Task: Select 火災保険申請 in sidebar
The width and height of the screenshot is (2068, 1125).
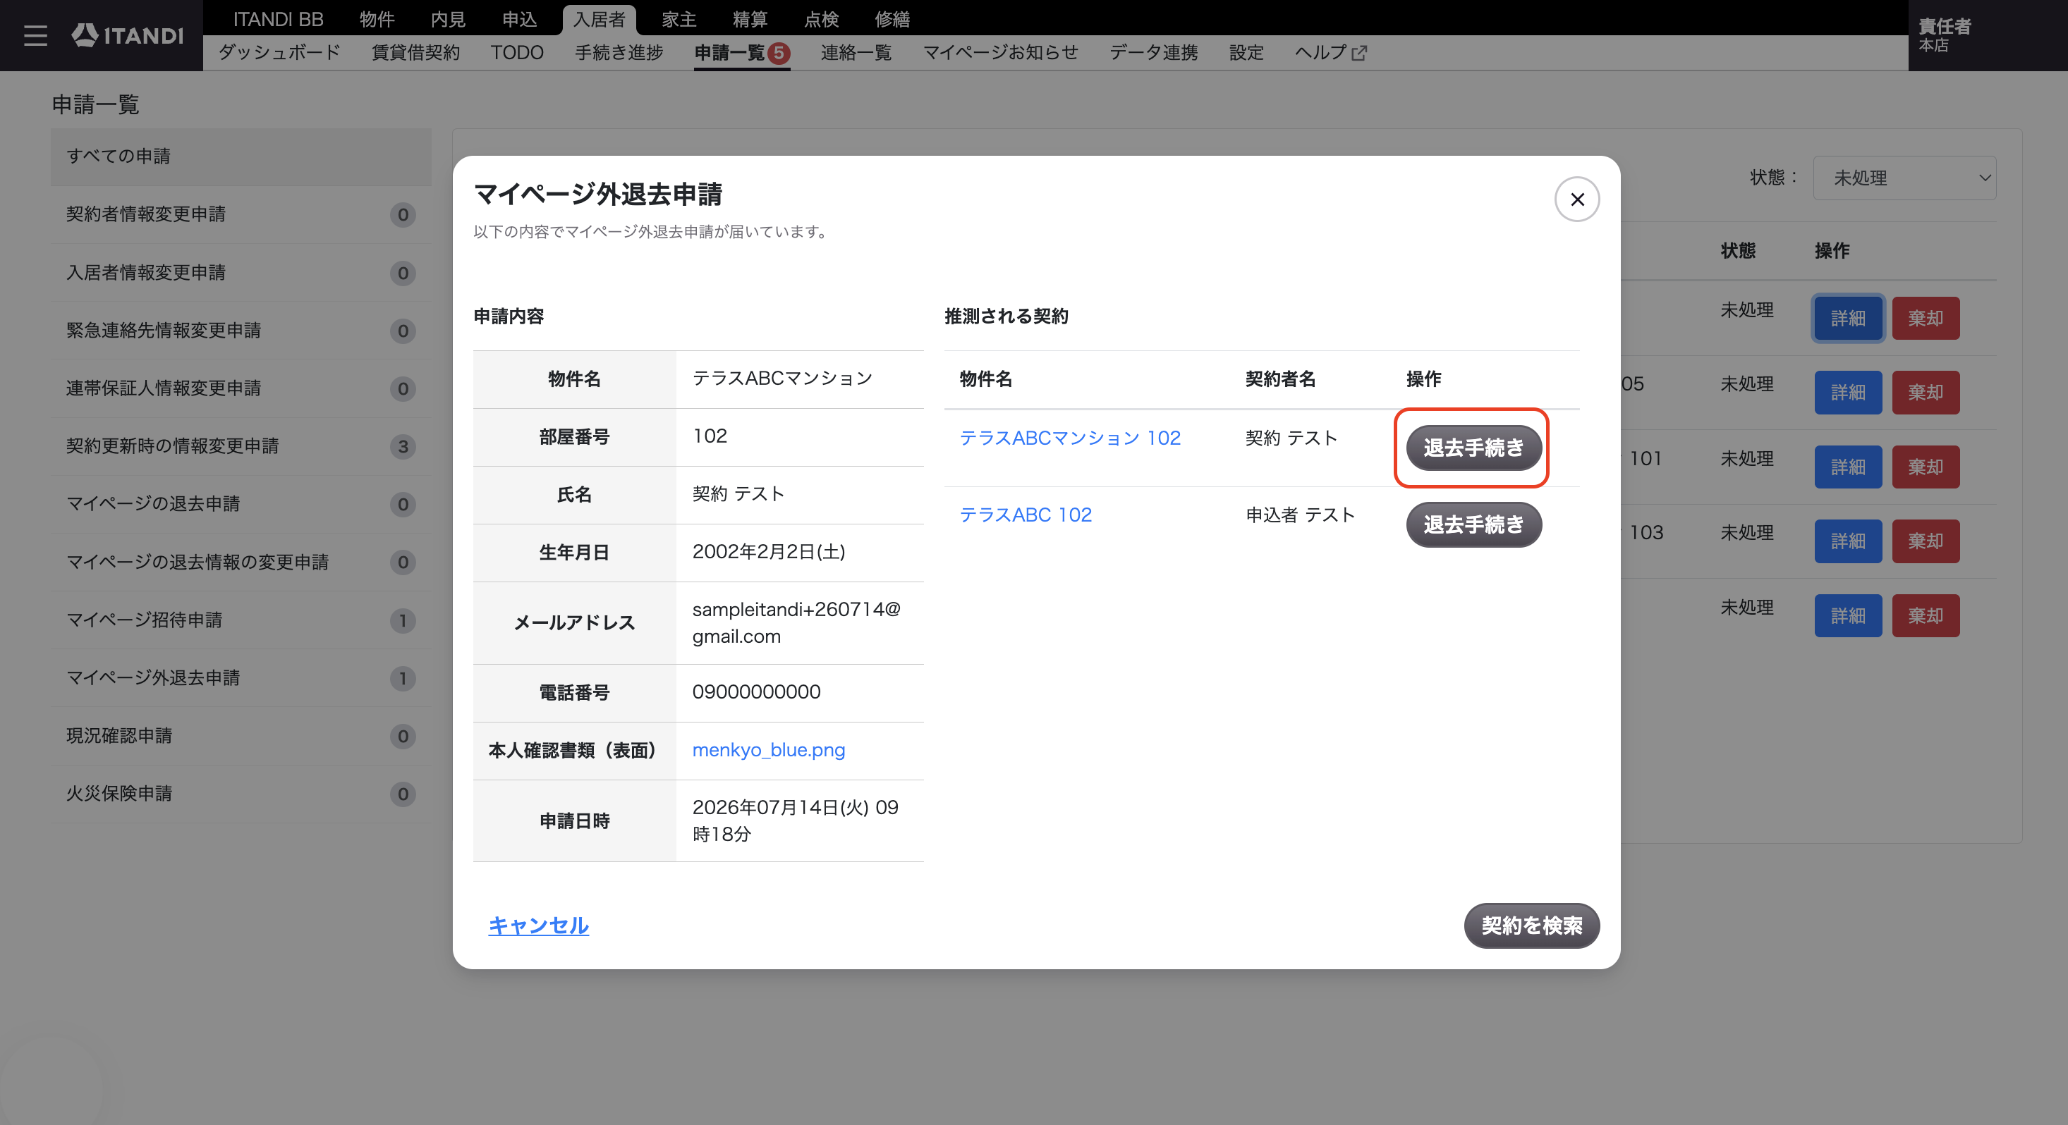Action: coord(241,794)
